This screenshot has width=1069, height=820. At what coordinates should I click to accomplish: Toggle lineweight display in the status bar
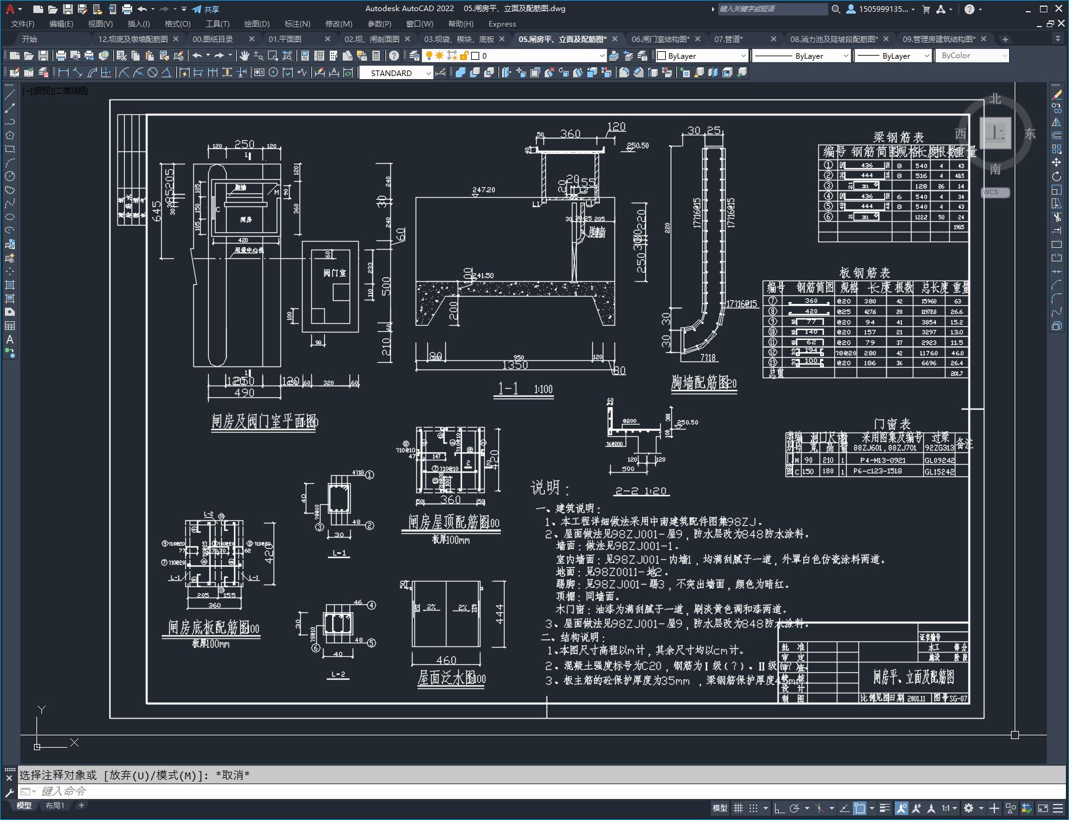885,808
